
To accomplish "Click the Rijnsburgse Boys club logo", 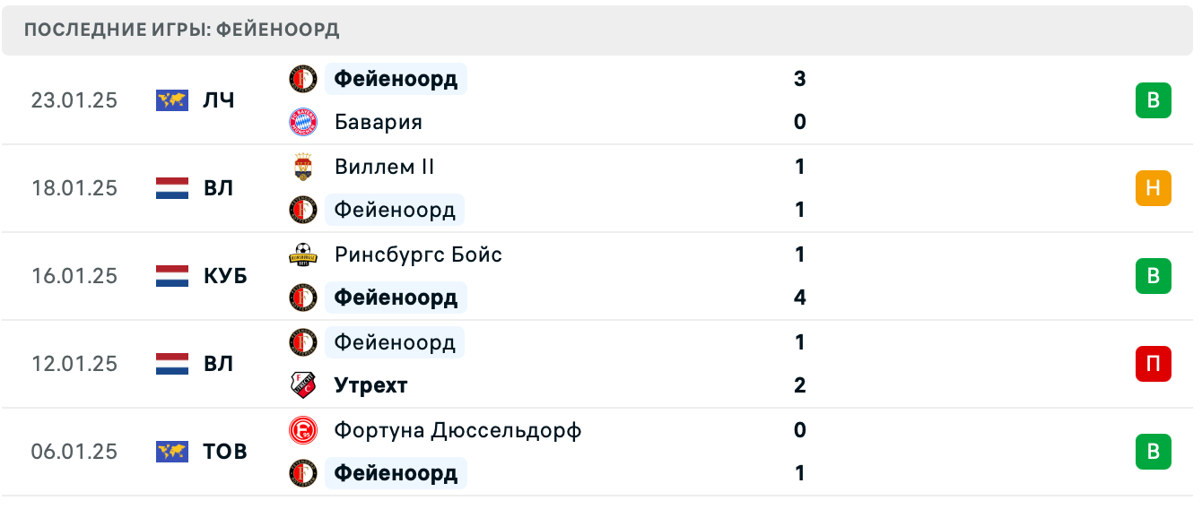I will pos(302,254).
